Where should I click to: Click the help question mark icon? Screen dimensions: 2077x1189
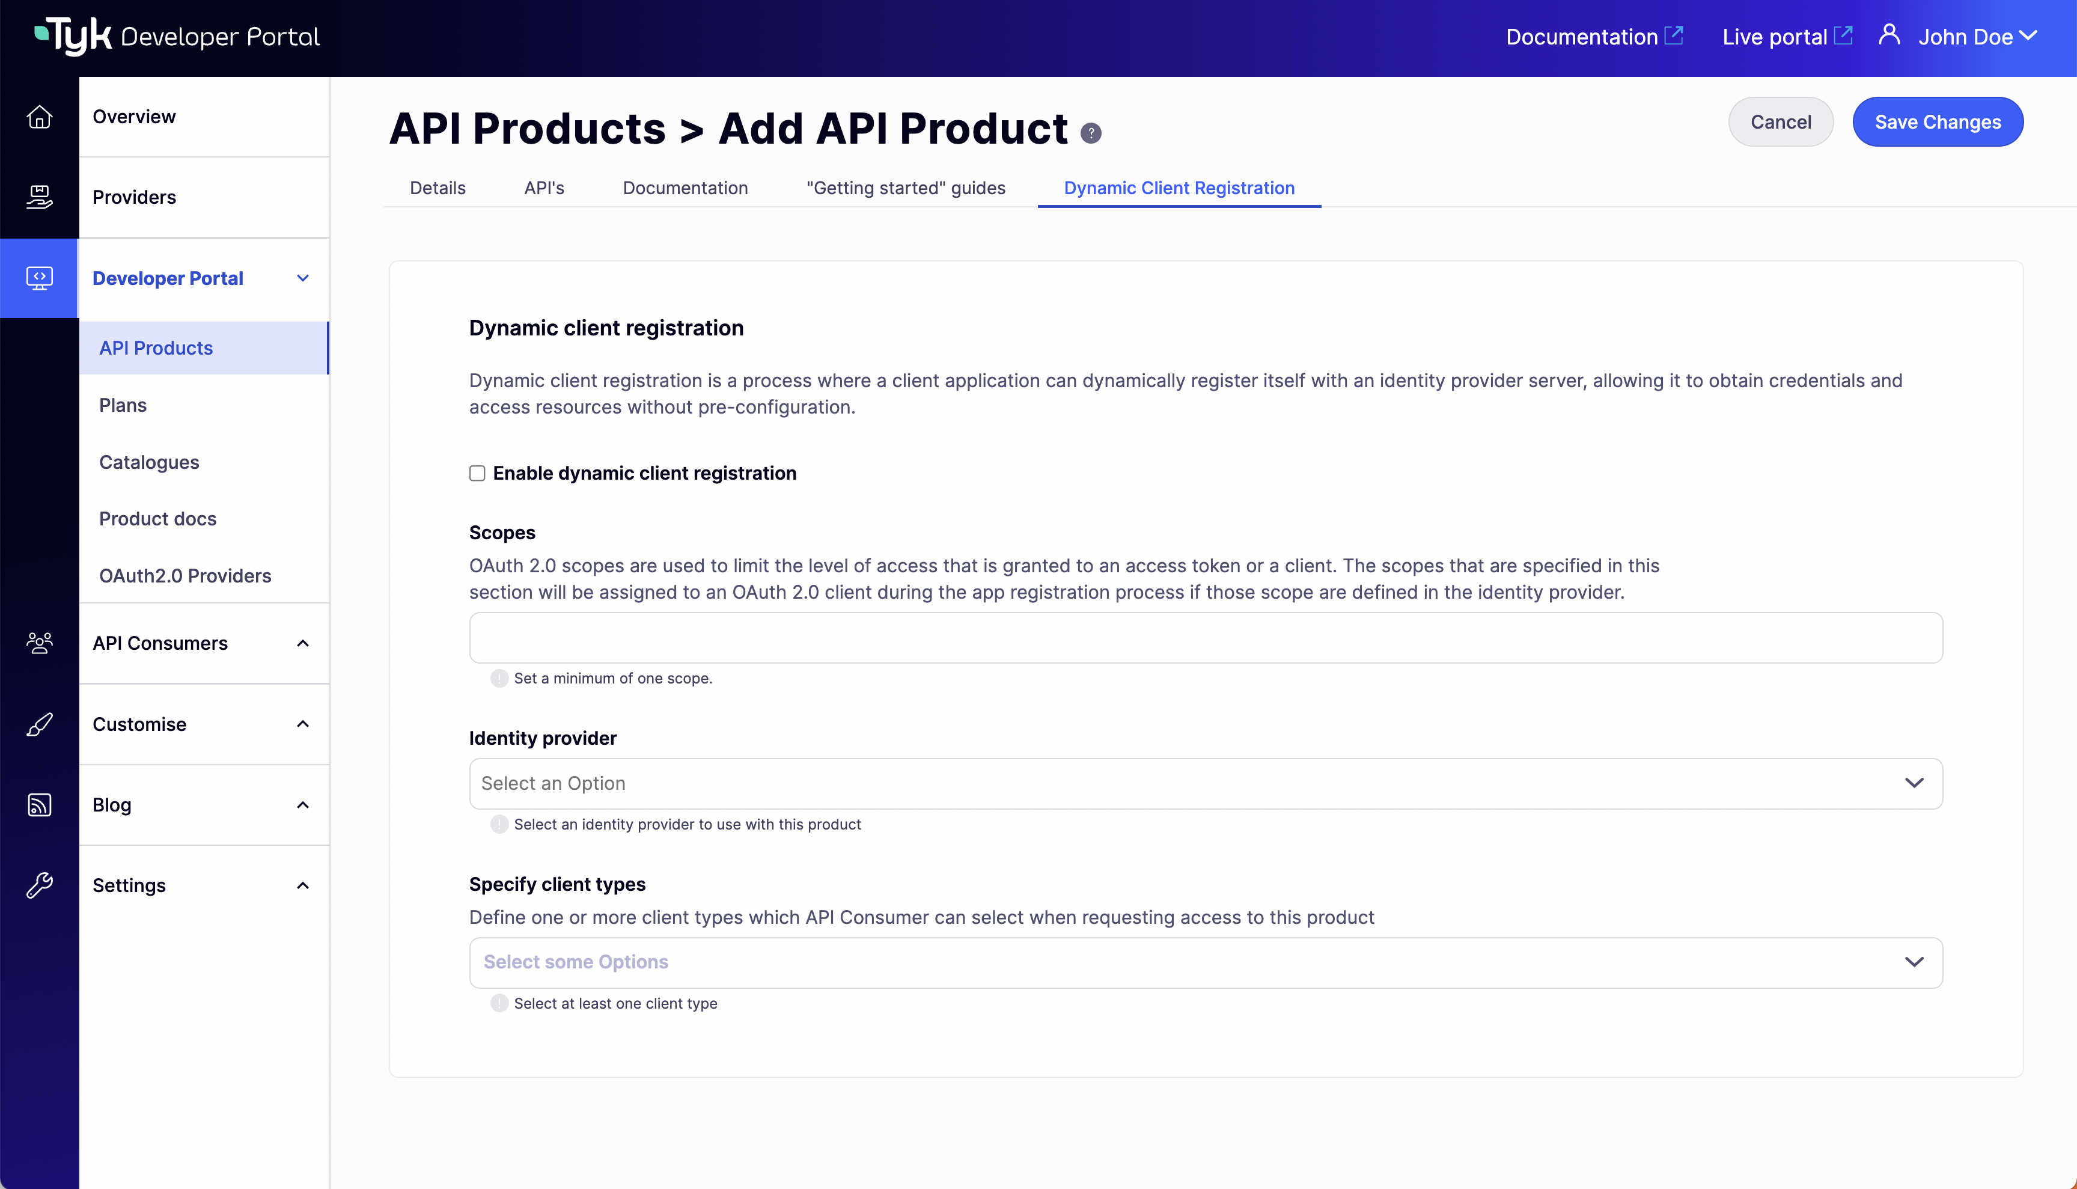(x=1091, y=133)
